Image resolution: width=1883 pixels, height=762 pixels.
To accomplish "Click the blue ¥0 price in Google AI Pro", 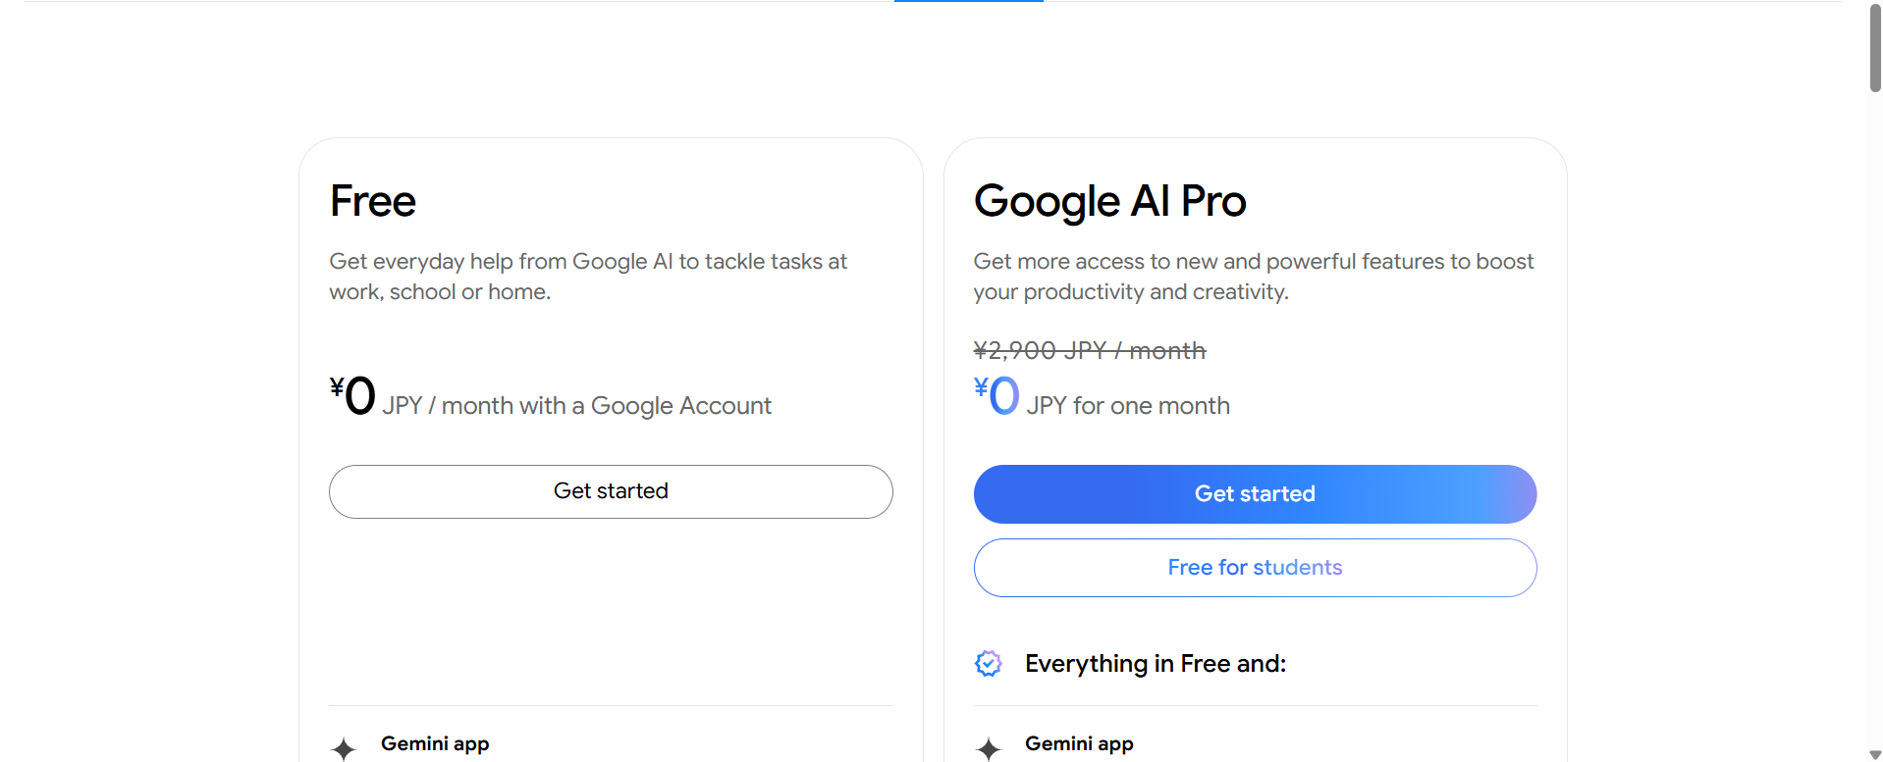I will point(998,396).
